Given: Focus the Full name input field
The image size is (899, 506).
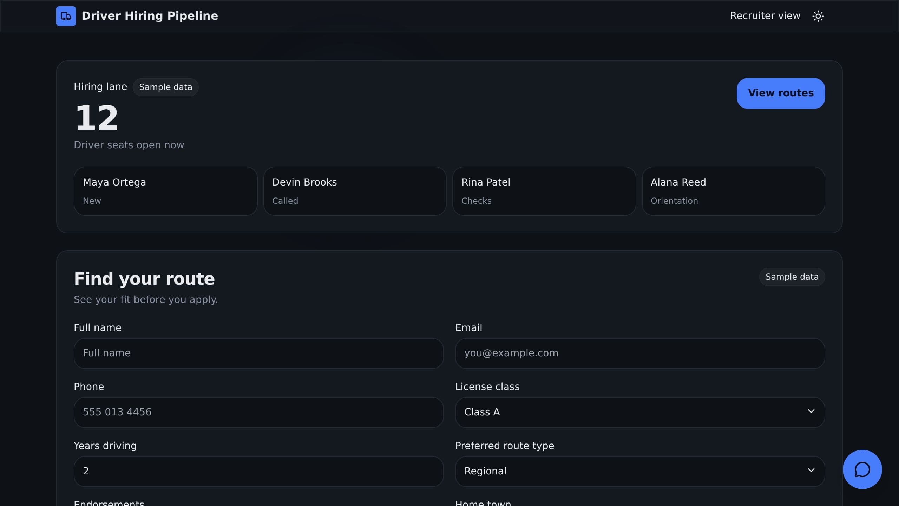Looking at the screenshot, I should pyautogui.click(x=258, y=353).
